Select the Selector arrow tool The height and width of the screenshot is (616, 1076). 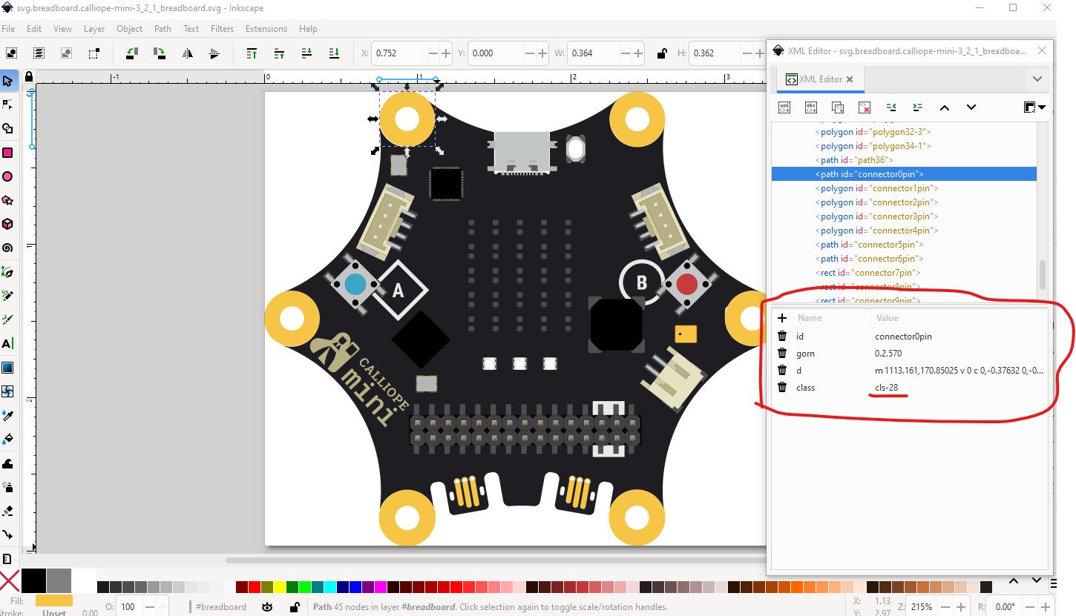pyautogui.click(x=7, y=81)
